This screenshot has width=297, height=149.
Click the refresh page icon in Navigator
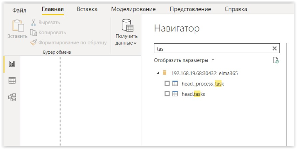276,60
